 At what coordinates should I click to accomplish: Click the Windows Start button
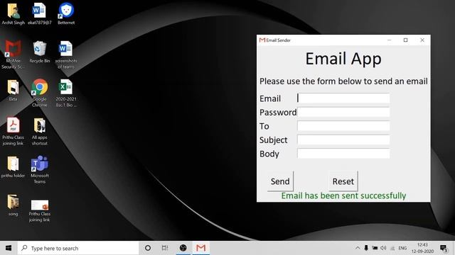pyautogui.click(x=9, y=248)
